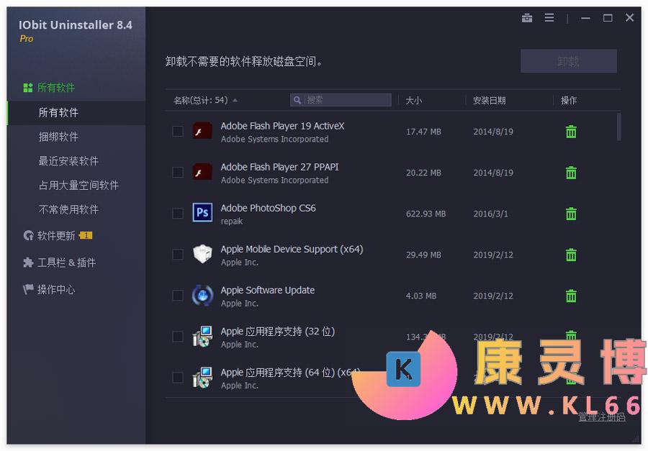Sort list by 安装日期 column header
Screen dimensions: 648x451
[490, 101]
